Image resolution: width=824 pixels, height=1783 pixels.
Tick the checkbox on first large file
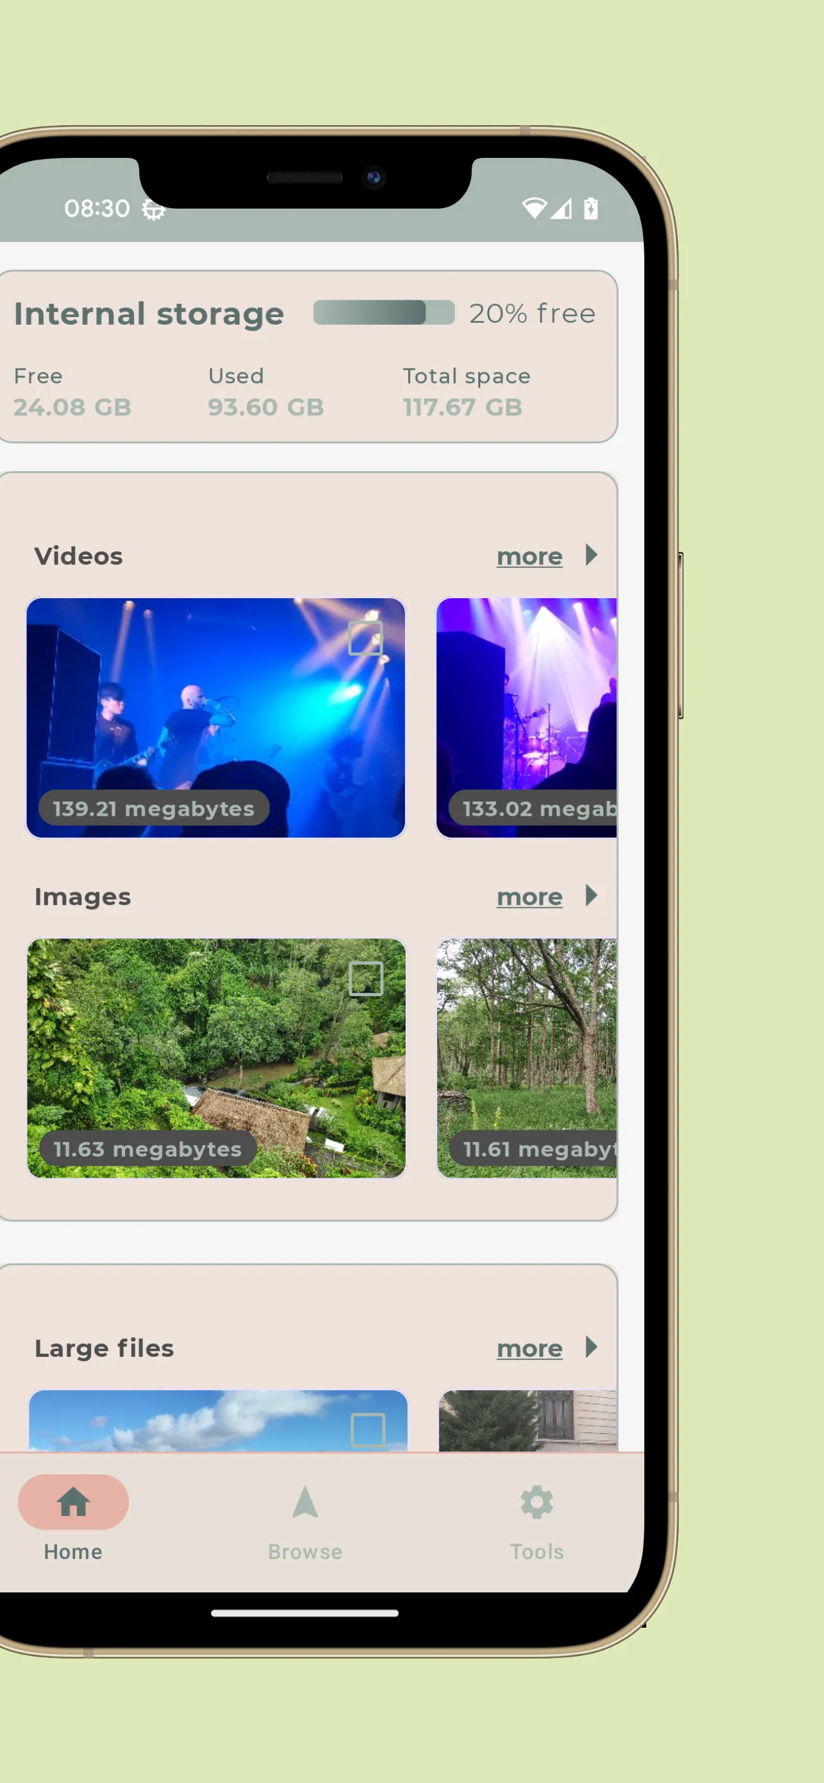[367, 1430]
